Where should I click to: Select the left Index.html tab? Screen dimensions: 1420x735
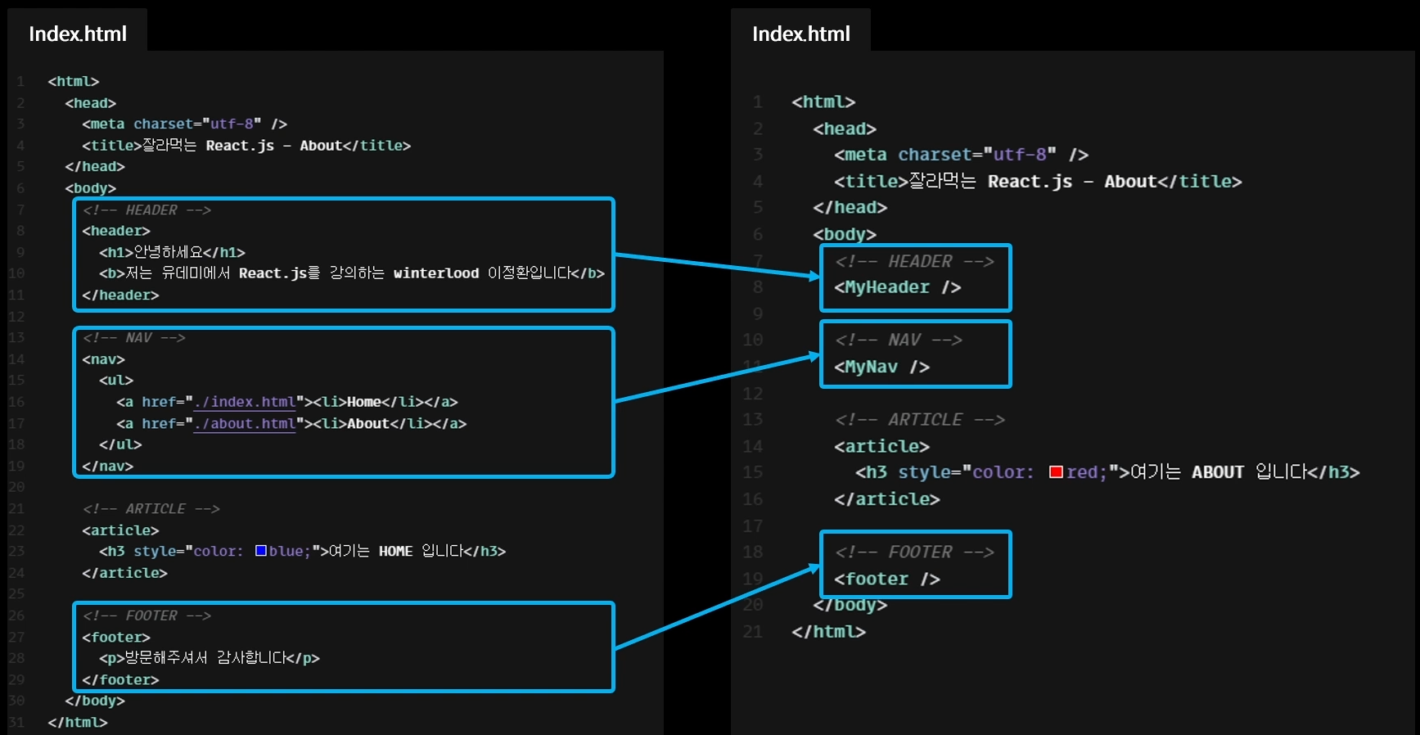78,34
